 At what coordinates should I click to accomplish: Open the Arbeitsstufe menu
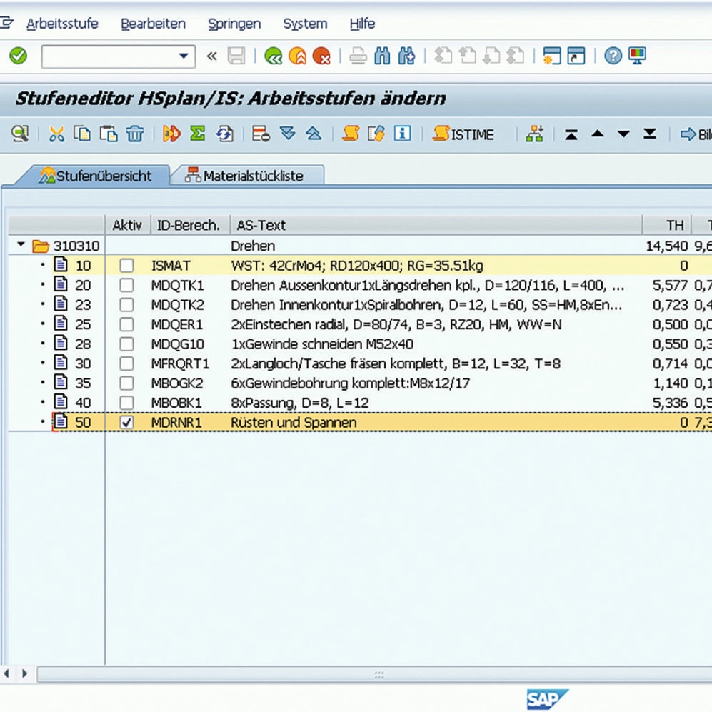(x=62, y=24)
